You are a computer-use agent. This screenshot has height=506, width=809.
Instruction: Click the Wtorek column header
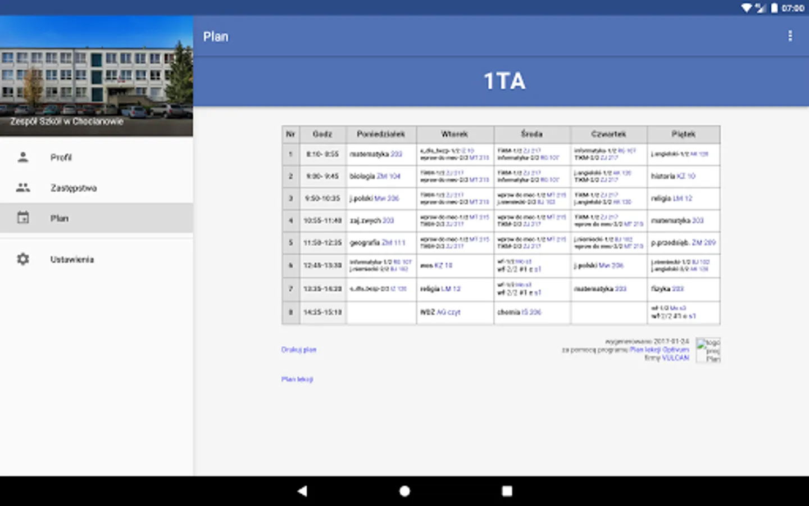(x=455, y=134)
